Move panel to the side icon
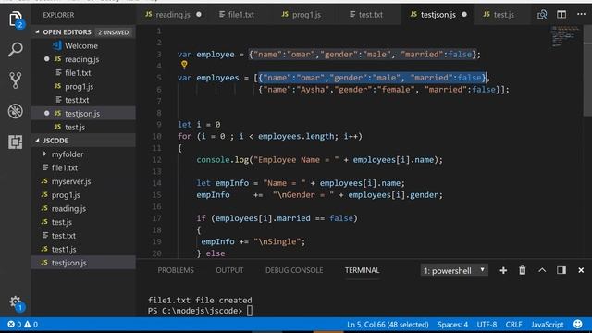Screen dimensions: 592x333 pyautogui.click(x=561, y=270)
